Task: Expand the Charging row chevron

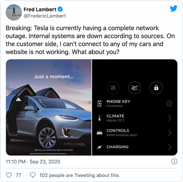Action: 170,147
